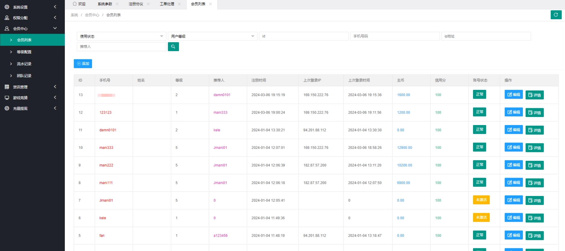The width and height of the screenshot is (565, 251).
Task: Click the 游戏竞猜 monitor icon in sidebar
Action: [x=7, y=98]
